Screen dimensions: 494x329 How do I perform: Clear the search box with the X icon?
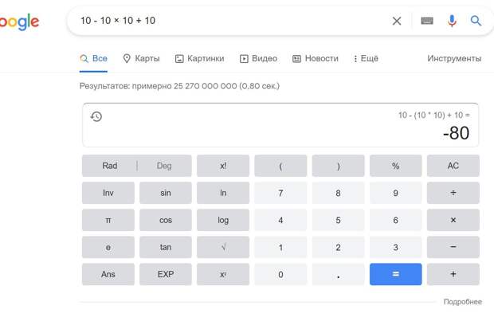[397, 22]
